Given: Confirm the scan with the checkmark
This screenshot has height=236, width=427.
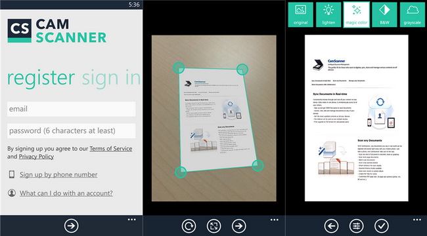Looking at the screenshot, I should pos(382,226).
